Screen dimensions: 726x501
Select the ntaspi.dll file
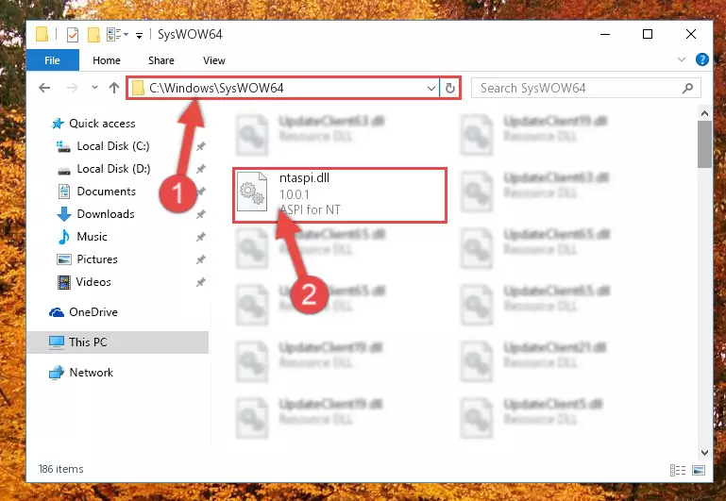click(340, 195)
